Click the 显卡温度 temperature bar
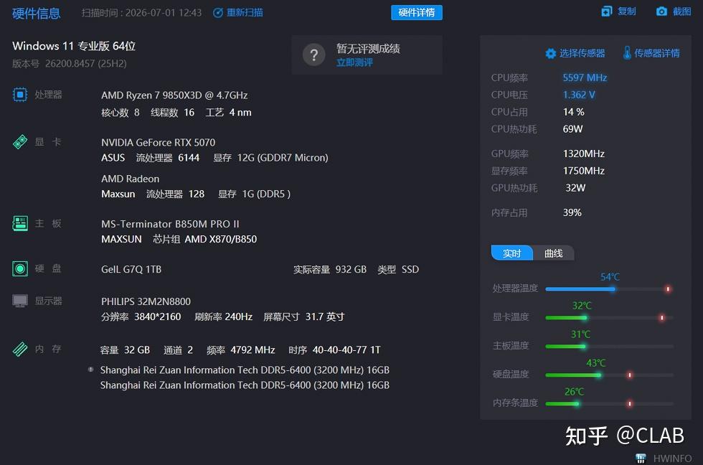703x465 pixels. 609,318
